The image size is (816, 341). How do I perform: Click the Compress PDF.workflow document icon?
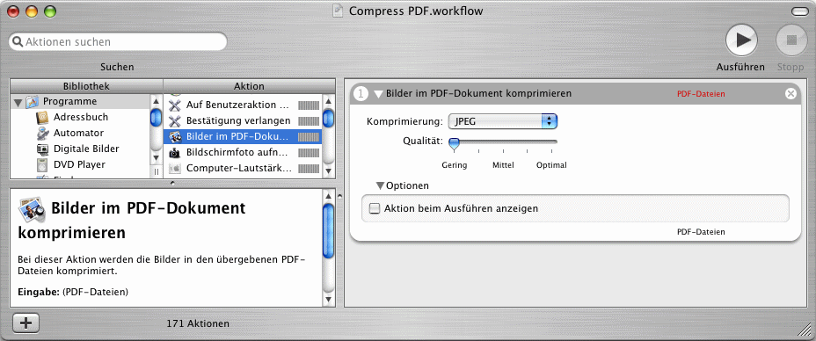pos(339,11)
